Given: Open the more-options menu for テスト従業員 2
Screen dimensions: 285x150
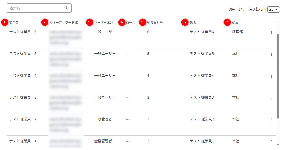Looking at the screenshot, I should pos(271,120).
